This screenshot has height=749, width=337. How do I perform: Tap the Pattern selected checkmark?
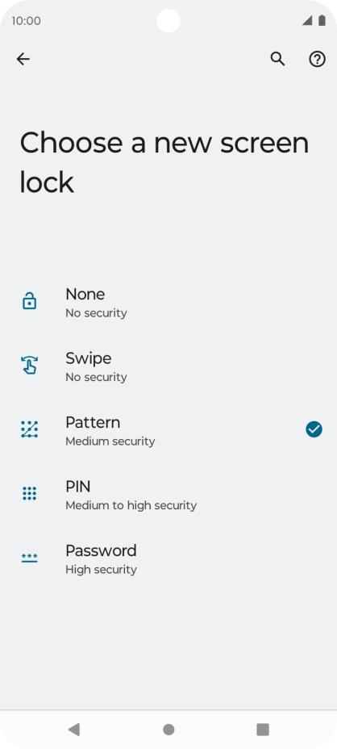[314, 429]
